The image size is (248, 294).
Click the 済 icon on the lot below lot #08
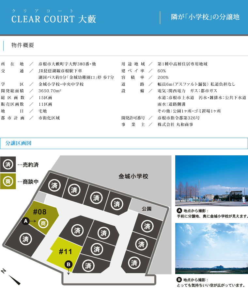tap(25, 239)
